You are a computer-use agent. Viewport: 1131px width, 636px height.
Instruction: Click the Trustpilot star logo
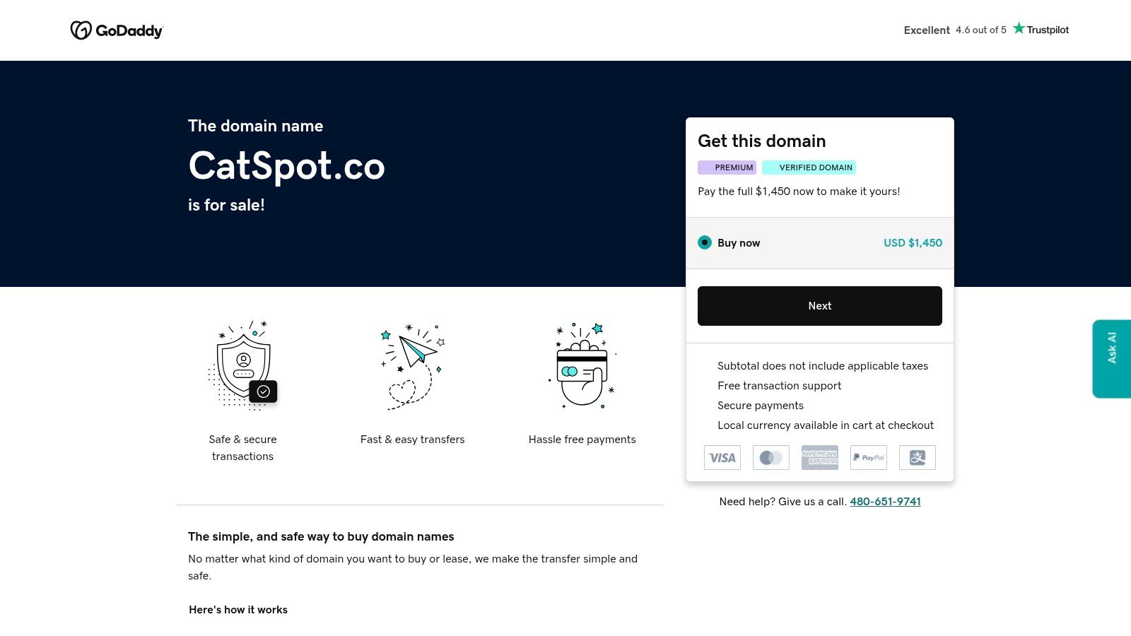pos(1041,29)
